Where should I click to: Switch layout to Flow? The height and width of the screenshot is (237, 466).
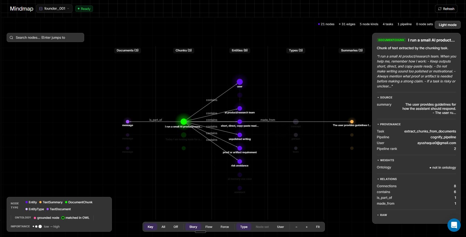pos(209,227)
